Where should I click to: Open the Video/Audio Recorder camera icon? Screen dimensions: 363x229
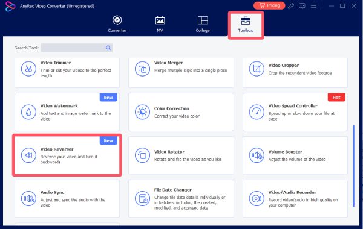point(257,198)
